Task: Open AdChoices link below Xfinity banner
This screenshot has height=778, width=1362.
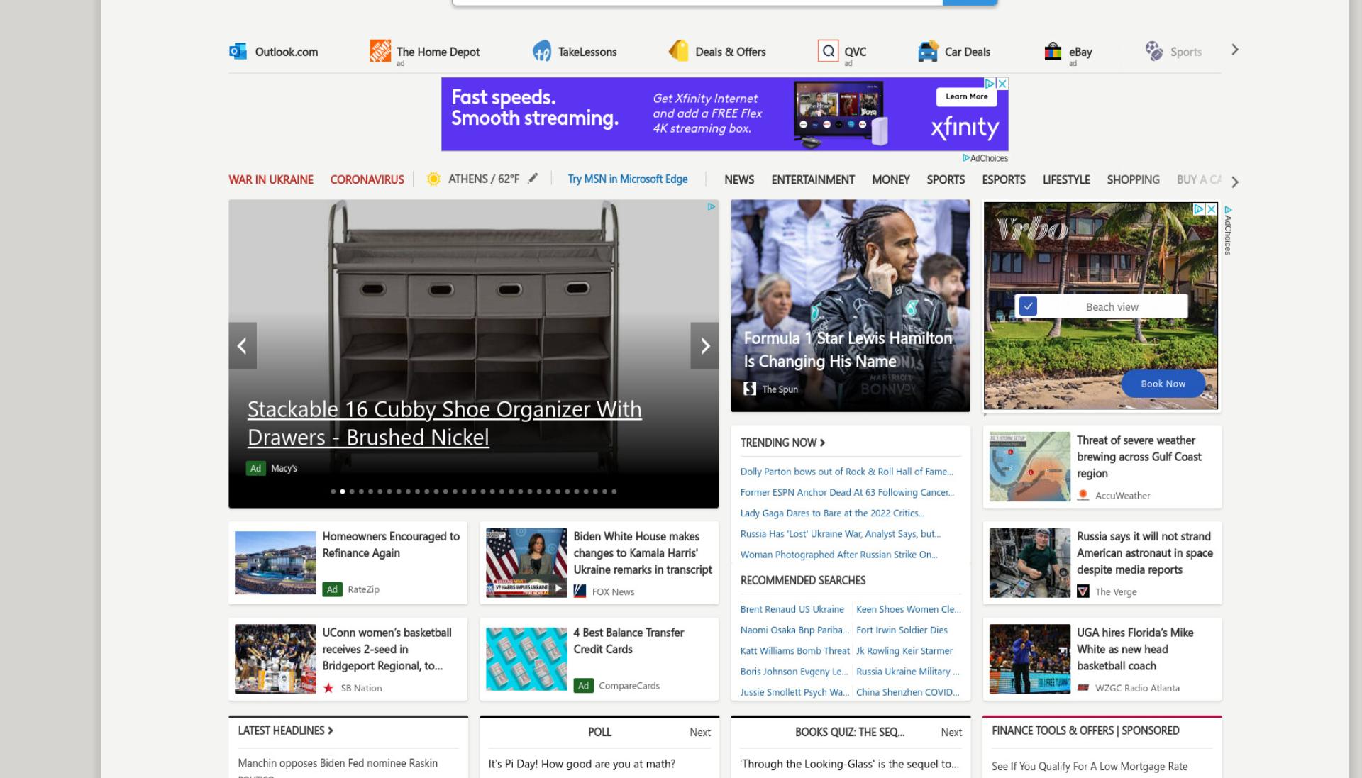Action: [985, 158]
